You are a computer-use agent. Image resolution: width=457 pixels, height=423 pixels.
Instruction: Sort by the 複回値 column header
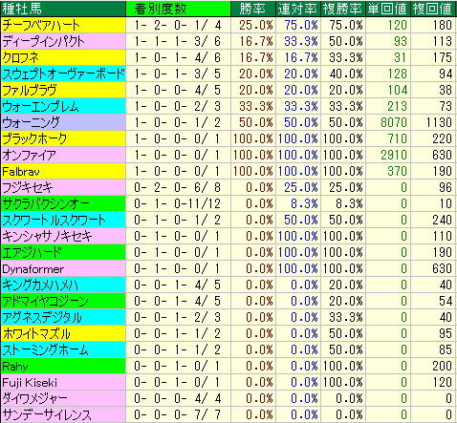pos(432,9)
